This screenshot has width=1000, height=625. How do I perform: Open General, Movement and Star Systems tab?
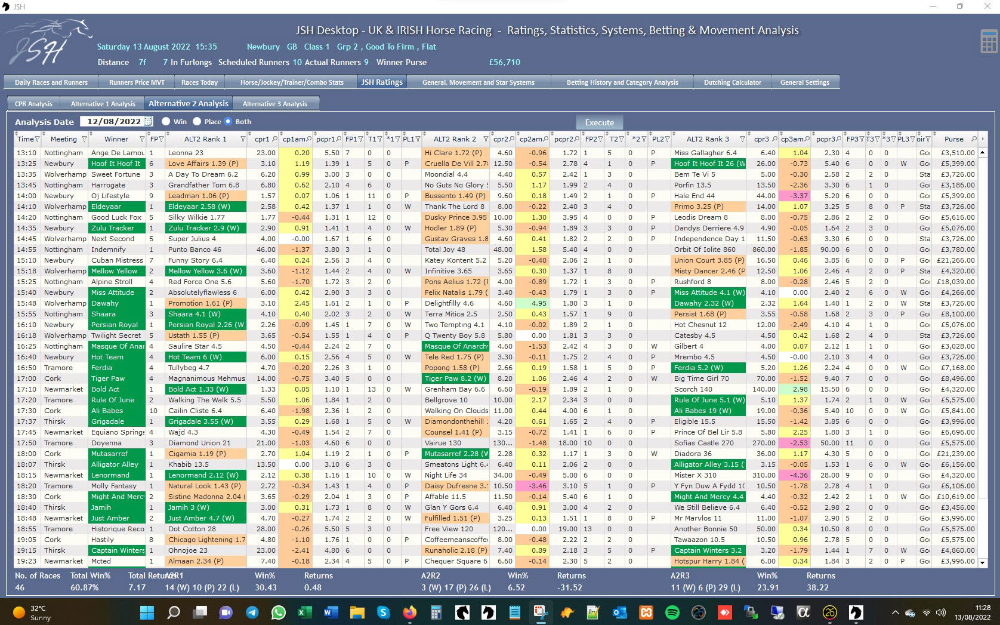(x=479, y=82)
